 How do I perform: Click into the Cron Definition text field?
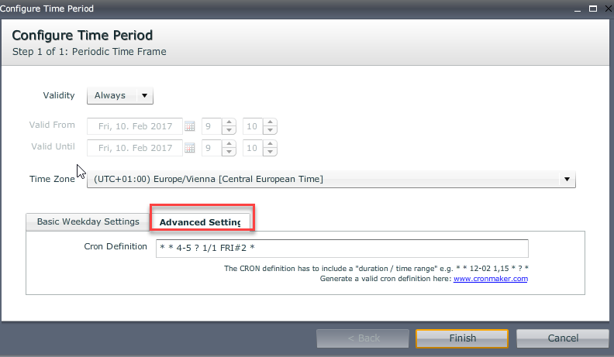click(340, 248)
